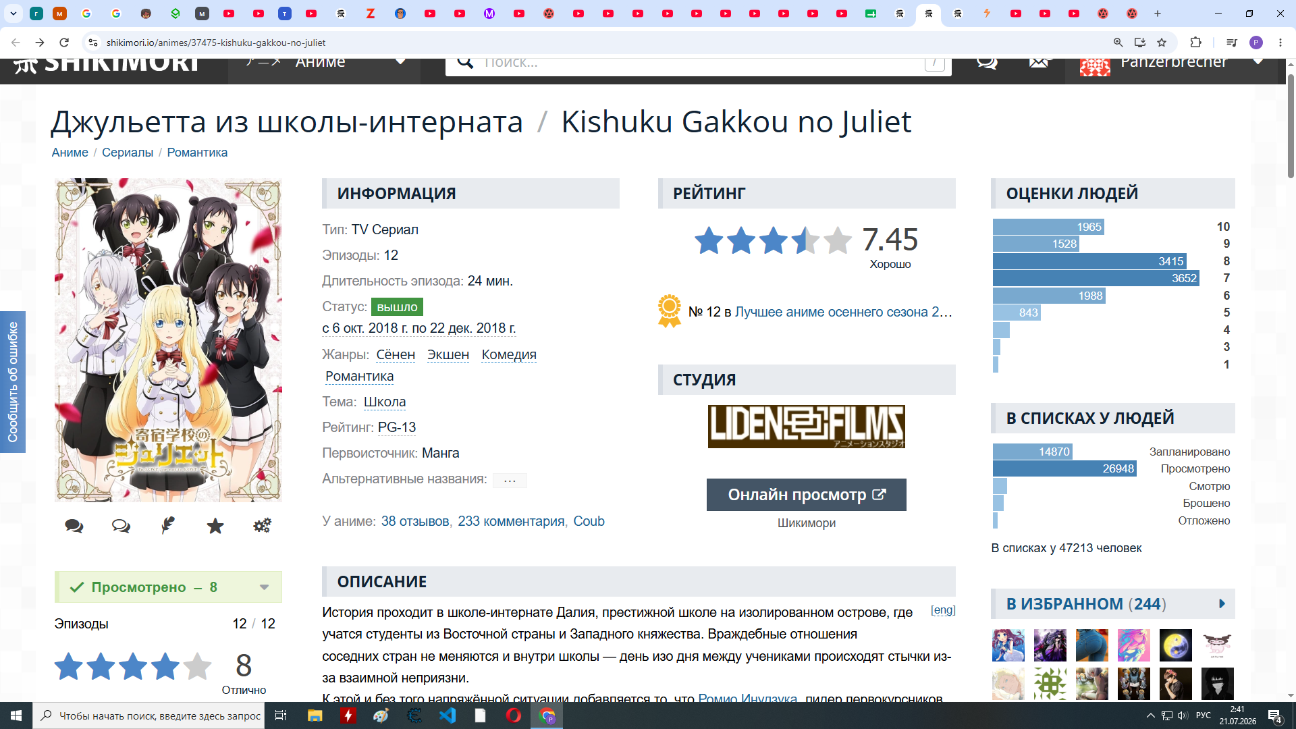
Task: Select the Комедия genre tag
Action: [509, 354]
